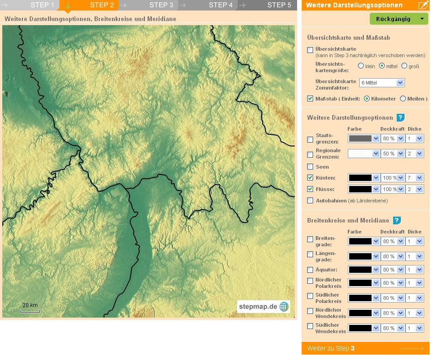
Task: Toggle the Seen checkbox
Action: pos(310,167)
